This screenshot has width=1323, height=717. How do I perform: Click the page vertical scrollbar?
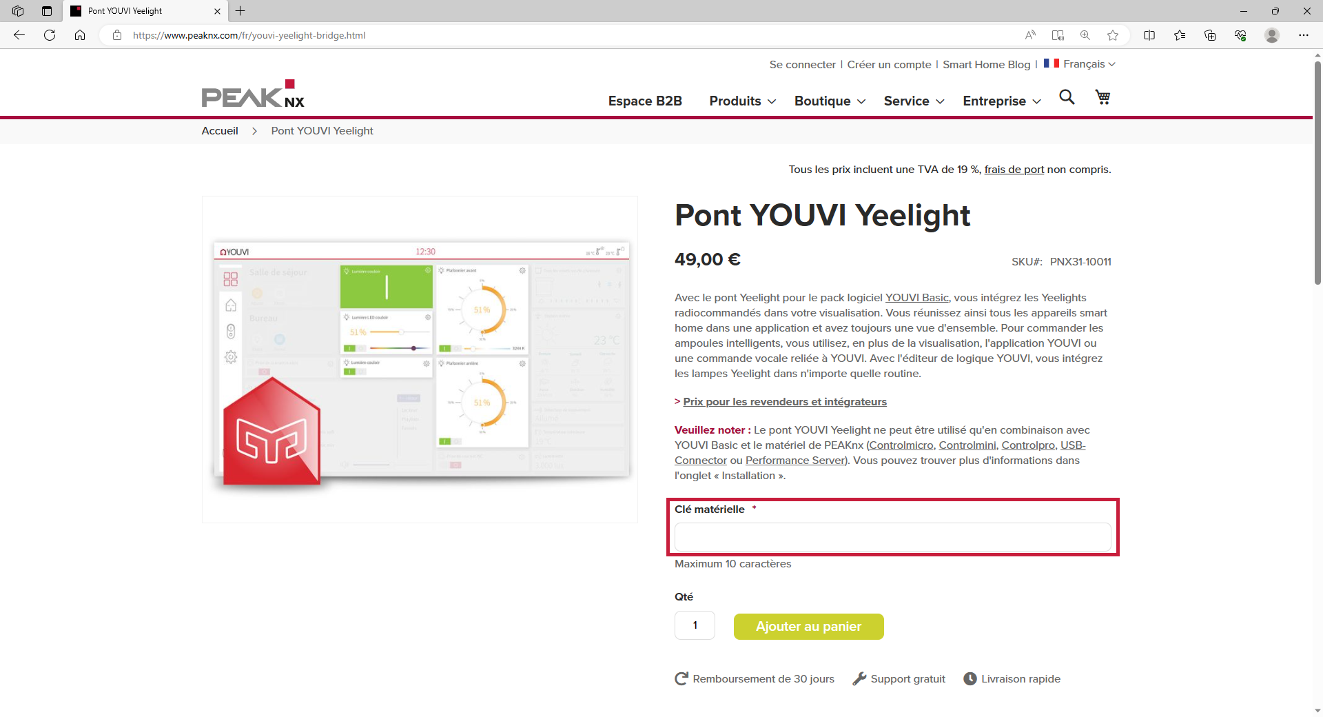1317,172
